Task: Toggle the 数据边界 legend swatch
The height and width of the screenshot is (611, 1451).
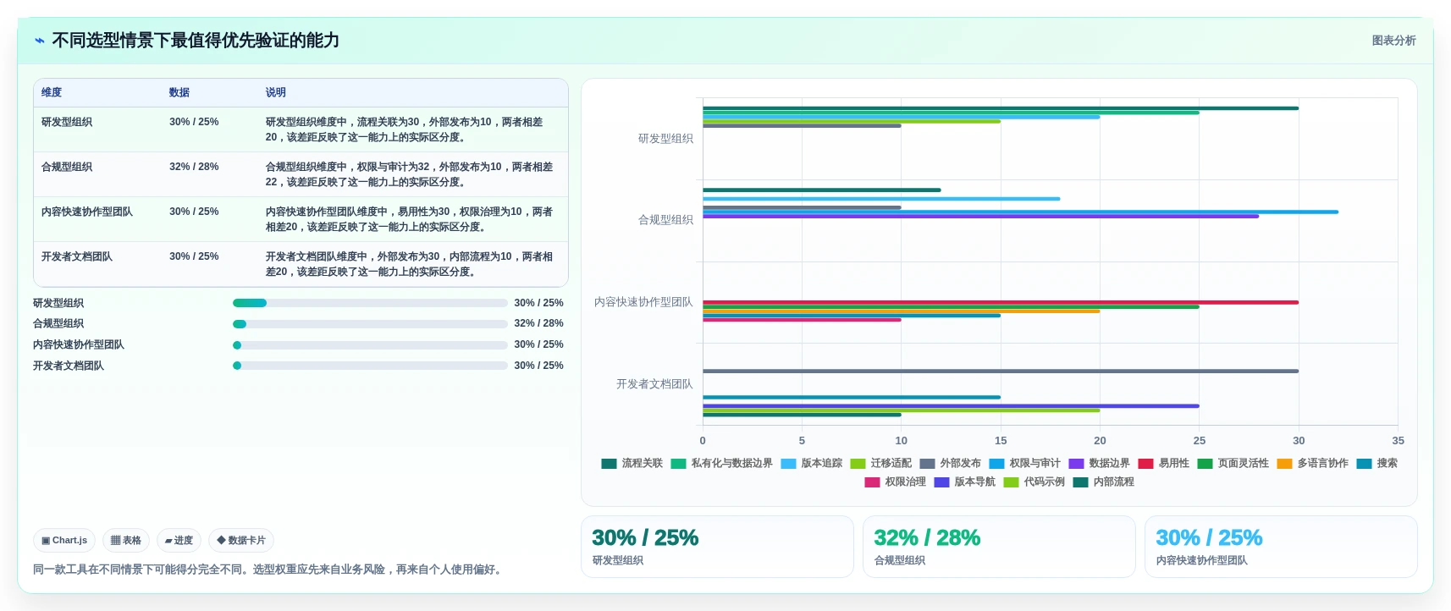Action: point(1077,464)
